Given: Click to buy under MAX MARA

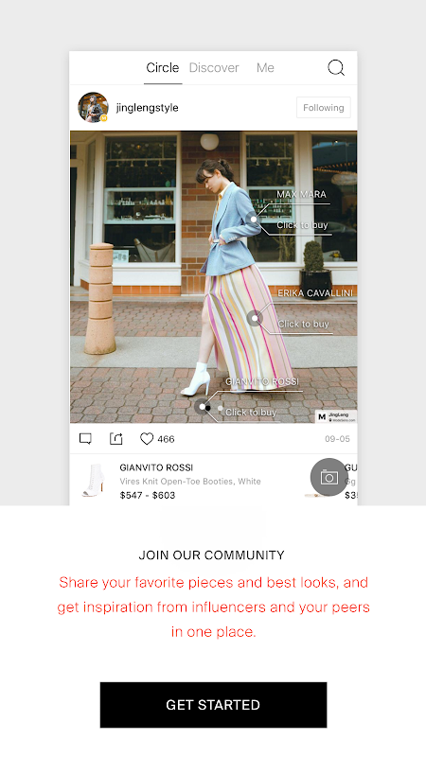Looking at the screenshot, I should coord(302,225).
